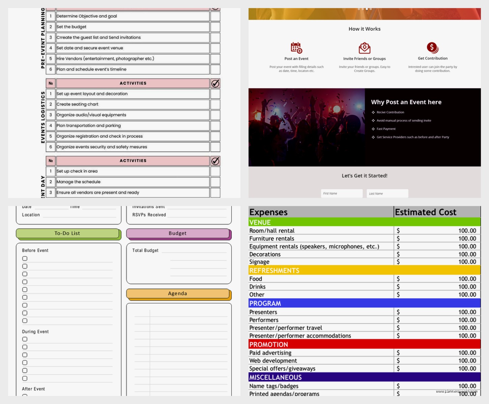Click the checkmark icon on Event Day Activities header

(x=215, y=161)
